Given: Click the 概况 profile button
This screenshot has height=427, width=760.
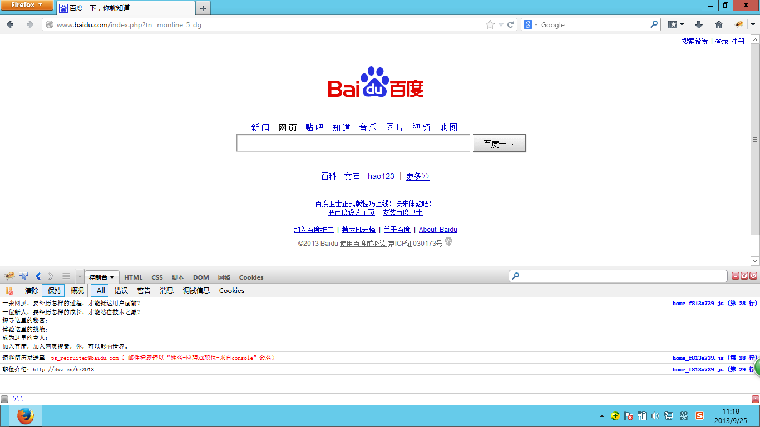Looking at the screenshot, I should (77, 291).
